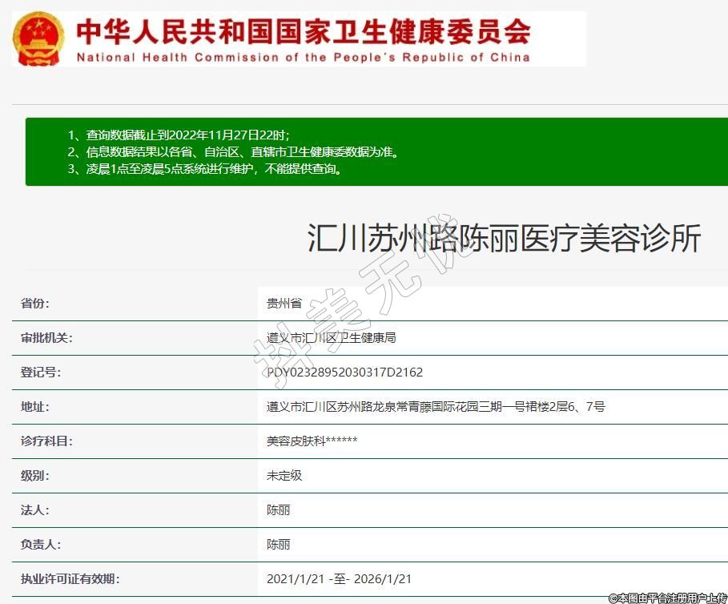This screenshot has width=728, height=604.
Task: Click the registration number starting with PDY
Action: tap(344, 372)
